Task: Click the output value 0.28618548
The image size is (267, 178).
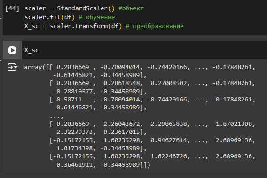Action: pos(122,83)
